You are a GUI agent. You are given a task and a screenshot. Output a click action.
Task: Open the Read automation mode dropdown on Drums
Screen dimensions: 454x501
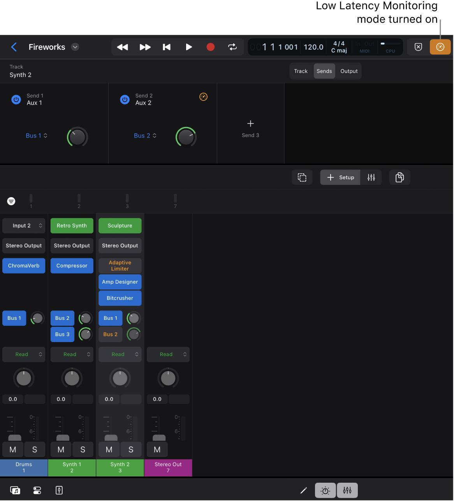(x=23, y=354)
